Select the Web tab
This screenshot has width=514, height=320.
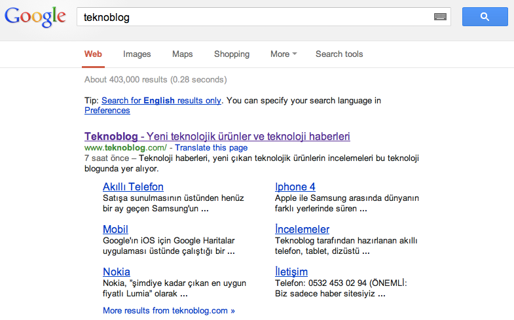(93, 54)
